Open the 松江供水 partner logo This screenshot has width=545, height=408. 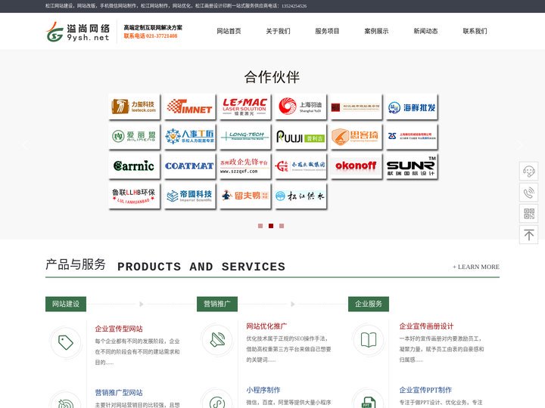[x=301, y=196]
